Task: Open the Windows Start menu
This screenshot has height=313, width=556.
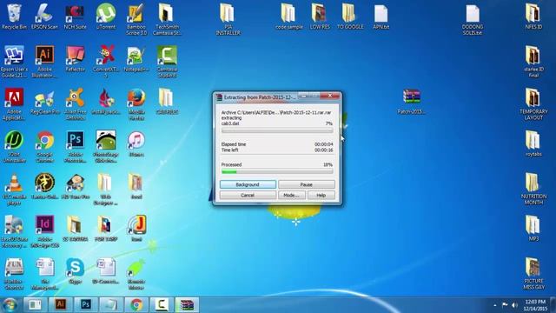Action: tap(10, 305)
